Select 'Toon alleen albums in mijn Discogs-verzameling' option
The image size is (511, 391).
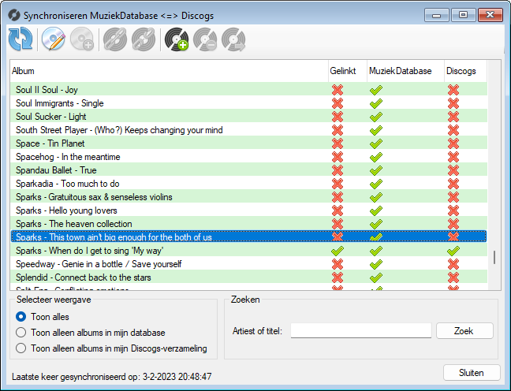[x=21, y=348]
